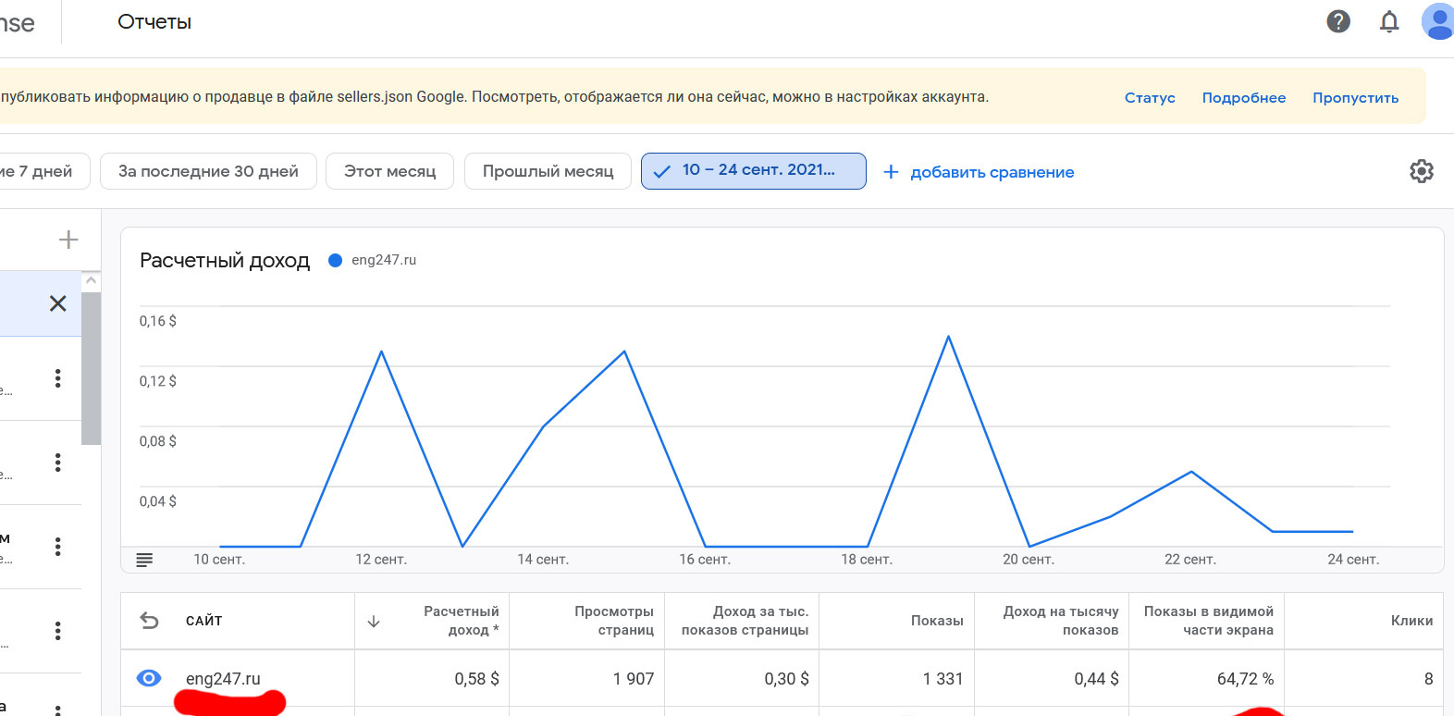Toggle the 10 – 24 сент. 2021 date chip
Image resolution: width=1454 pixels, height=716 pixels.
pyautogui.click(x=753, y=171)
